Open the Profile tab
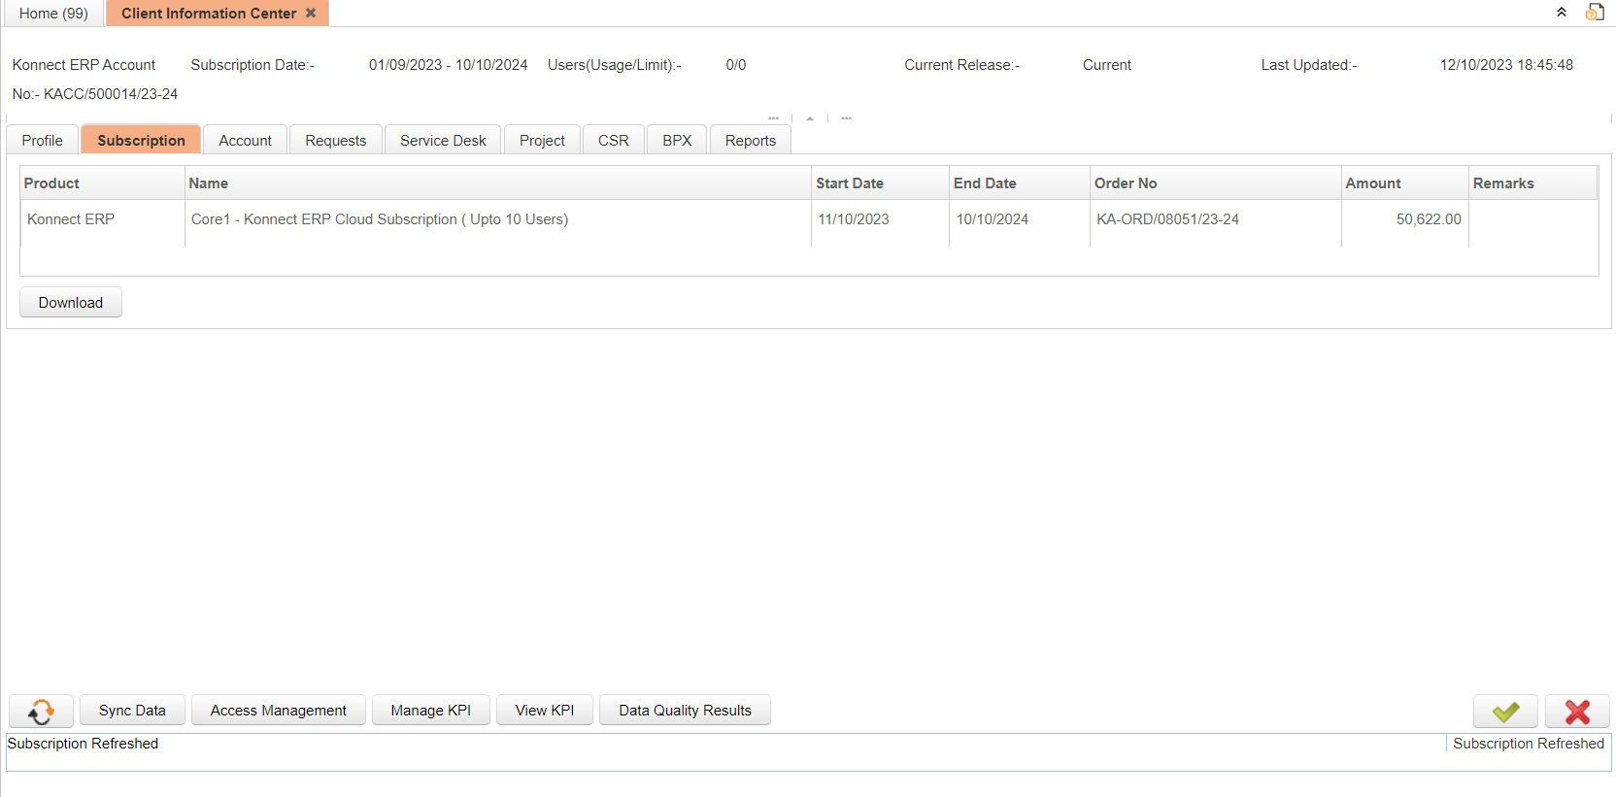Image resolution: width=1616 pixels, height=797 pixels. click(x=43, y=141)
